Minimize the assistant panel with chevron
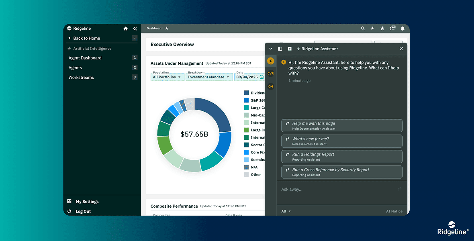474x241 pixels. coord(271,49)
